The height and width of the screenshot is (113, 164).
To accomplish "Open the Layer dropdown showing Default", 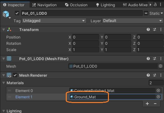I will [133, 21].
